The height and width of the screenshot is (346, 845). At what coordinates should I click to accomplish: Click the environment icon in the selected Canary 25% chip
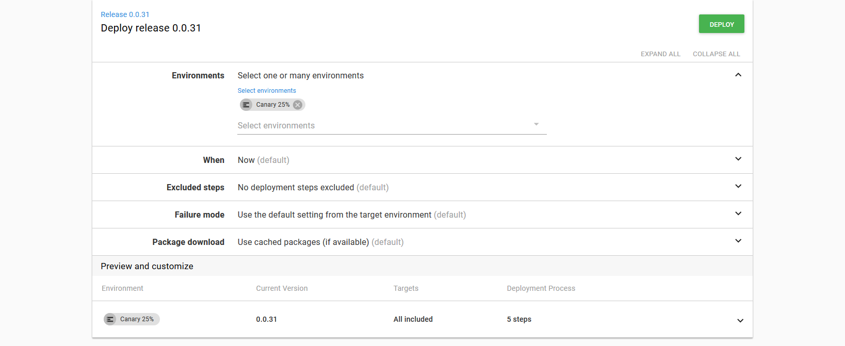click(x=246, y=105)
